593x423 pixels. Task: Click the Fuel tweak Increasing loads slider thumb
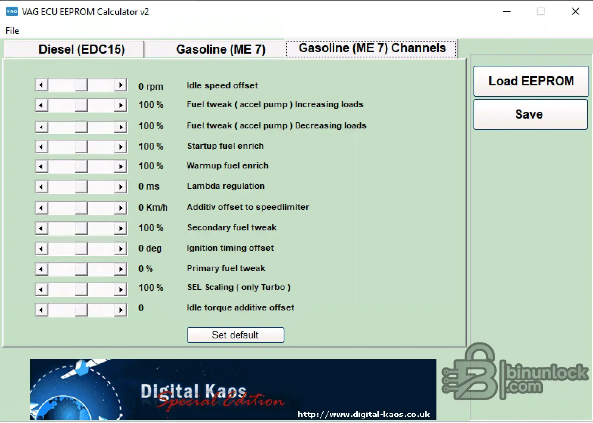point(81,105)
